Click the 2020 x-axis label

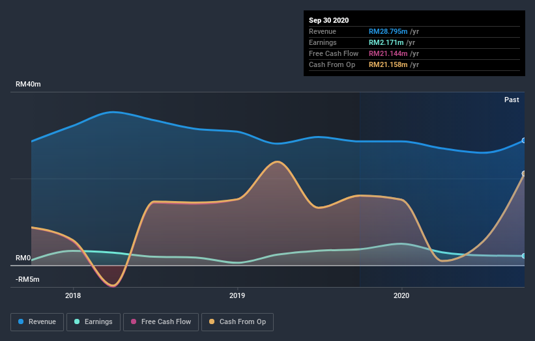[401, 295]
